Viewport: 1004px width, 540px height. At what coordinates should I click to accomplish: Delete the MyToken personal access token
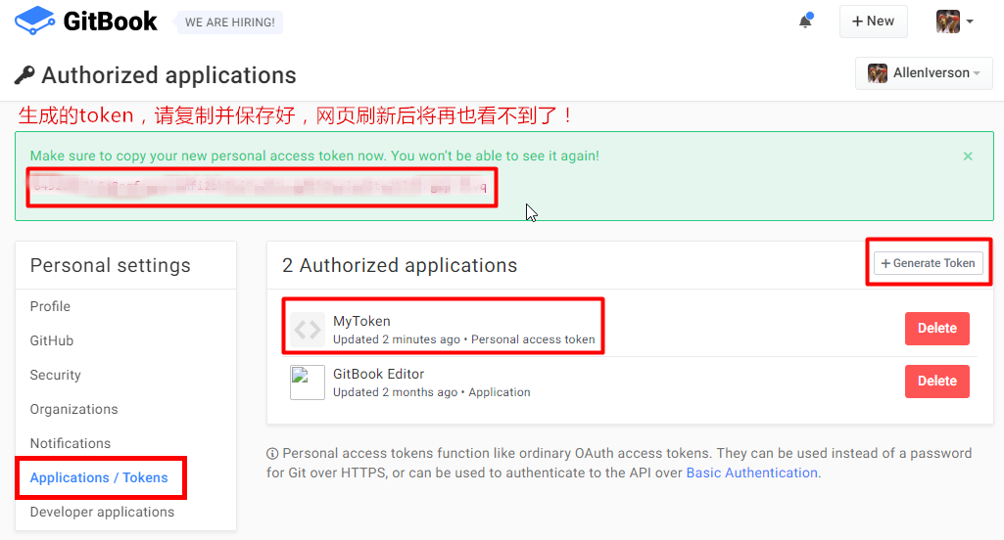[x=936, y=329]
